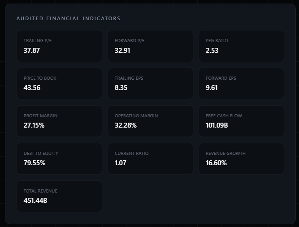Screen dimensions: 299x227
Task: Select the Forward P/E label
Action: (x=130, y=41)
